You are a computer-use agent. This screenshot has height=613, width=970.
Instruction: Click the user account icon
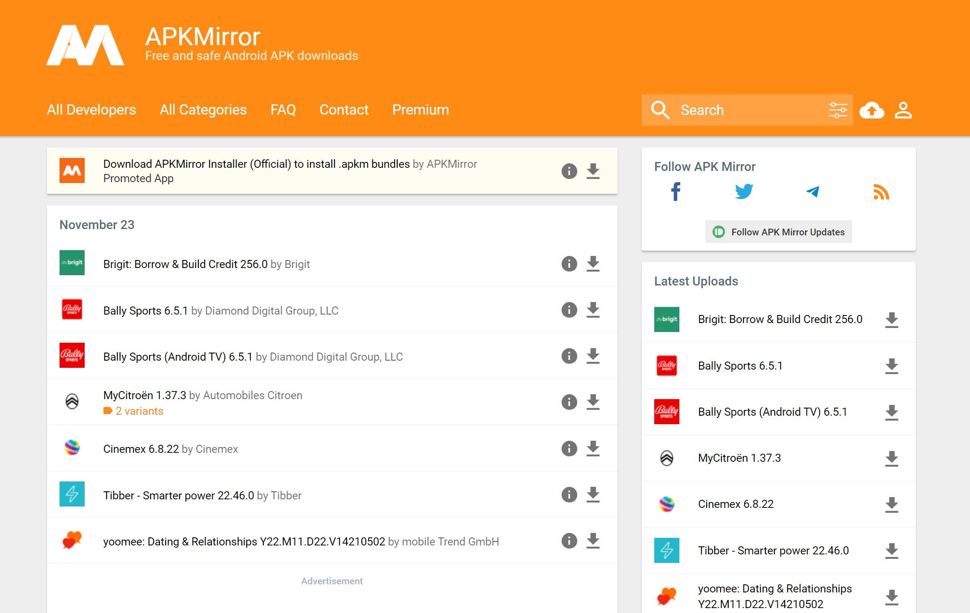click(x=903, y=110)
